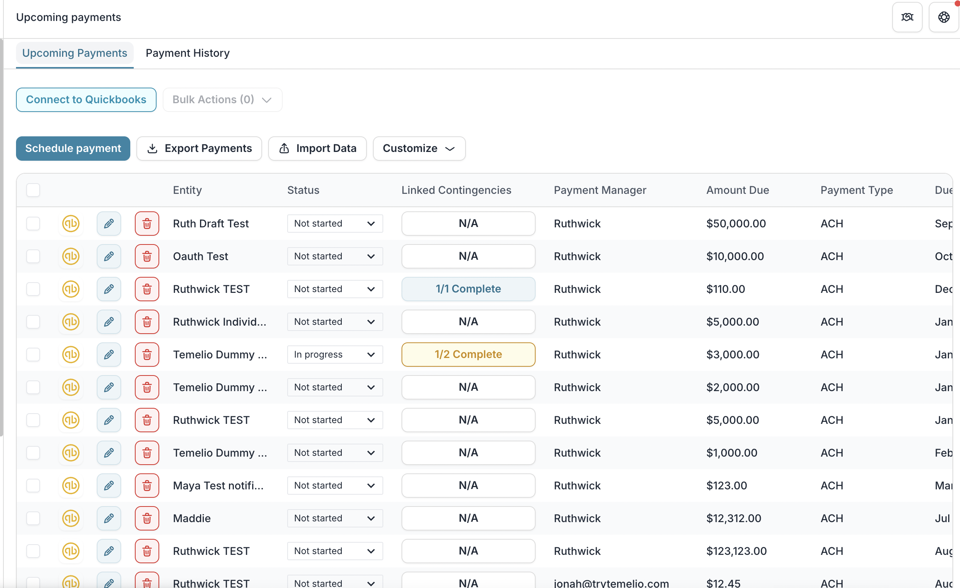Delete the $110.00 Ruthwick TEST payment
This screenshot has width=960, height=588.
147,289
